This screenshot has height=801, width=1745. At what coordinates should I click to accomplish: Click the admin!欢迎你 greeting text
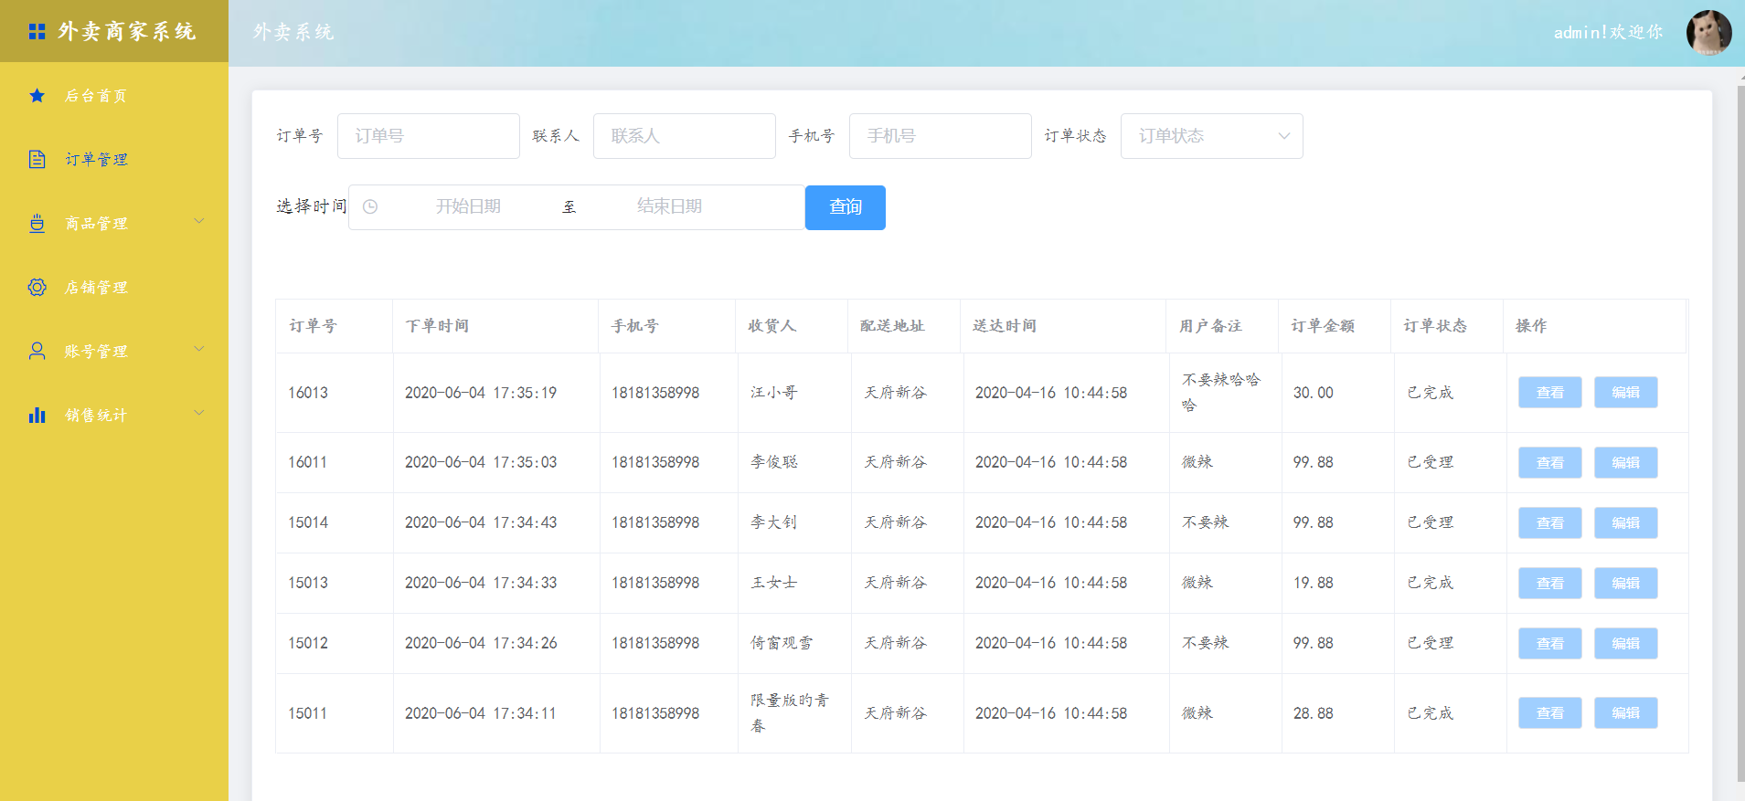point(1609,33)
